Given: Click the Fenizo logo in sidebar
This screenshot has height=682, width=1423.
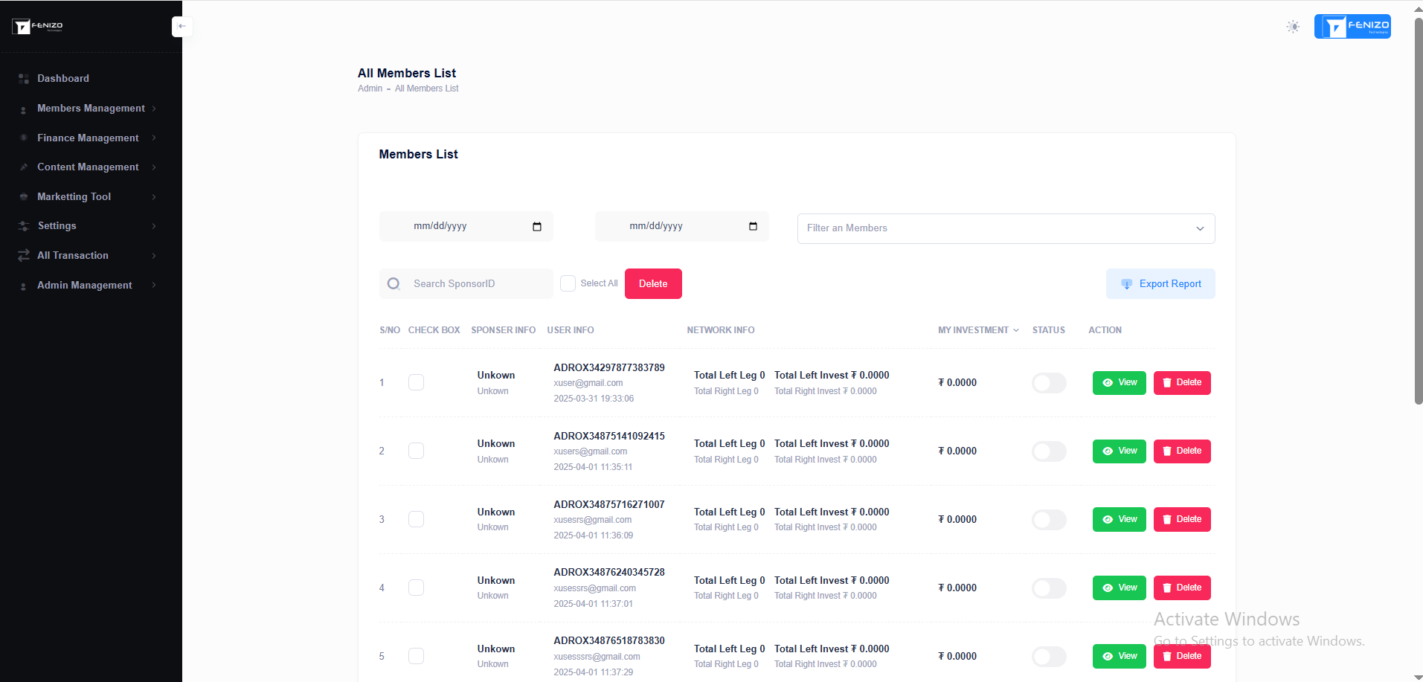Looking at the screenshot, I should click(37, 27).
